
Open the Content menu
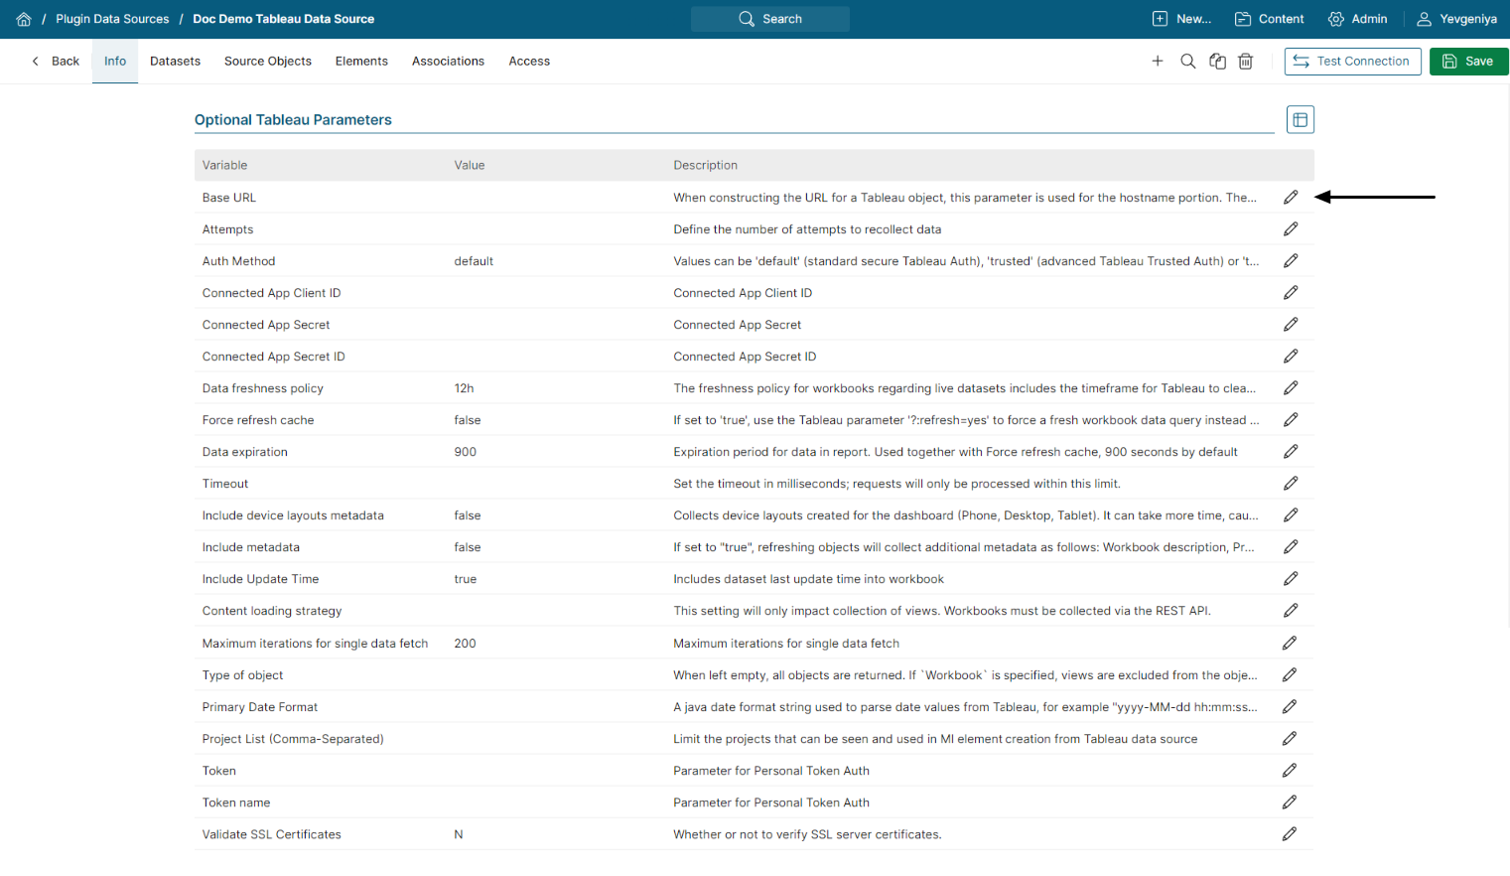pos(1269,19)
